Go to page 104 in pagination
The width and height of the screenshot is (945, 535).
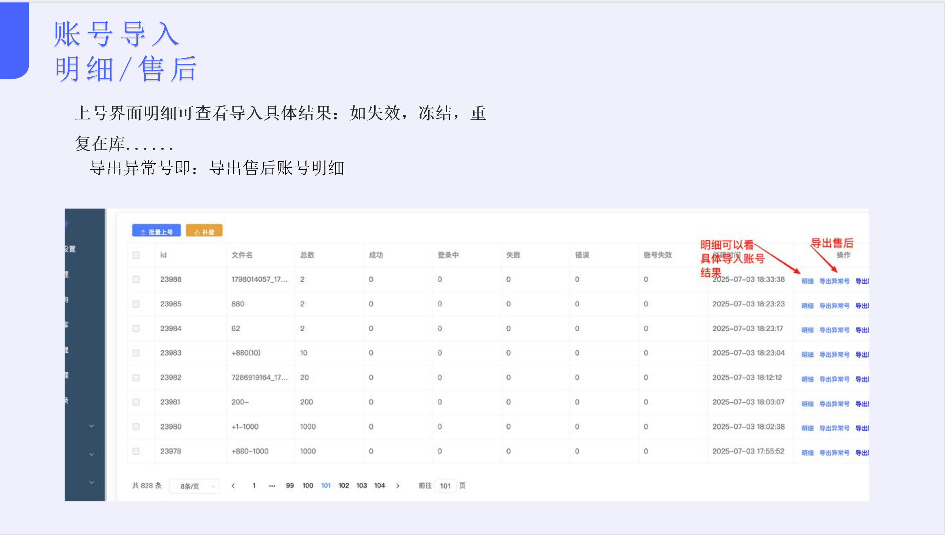380,486
